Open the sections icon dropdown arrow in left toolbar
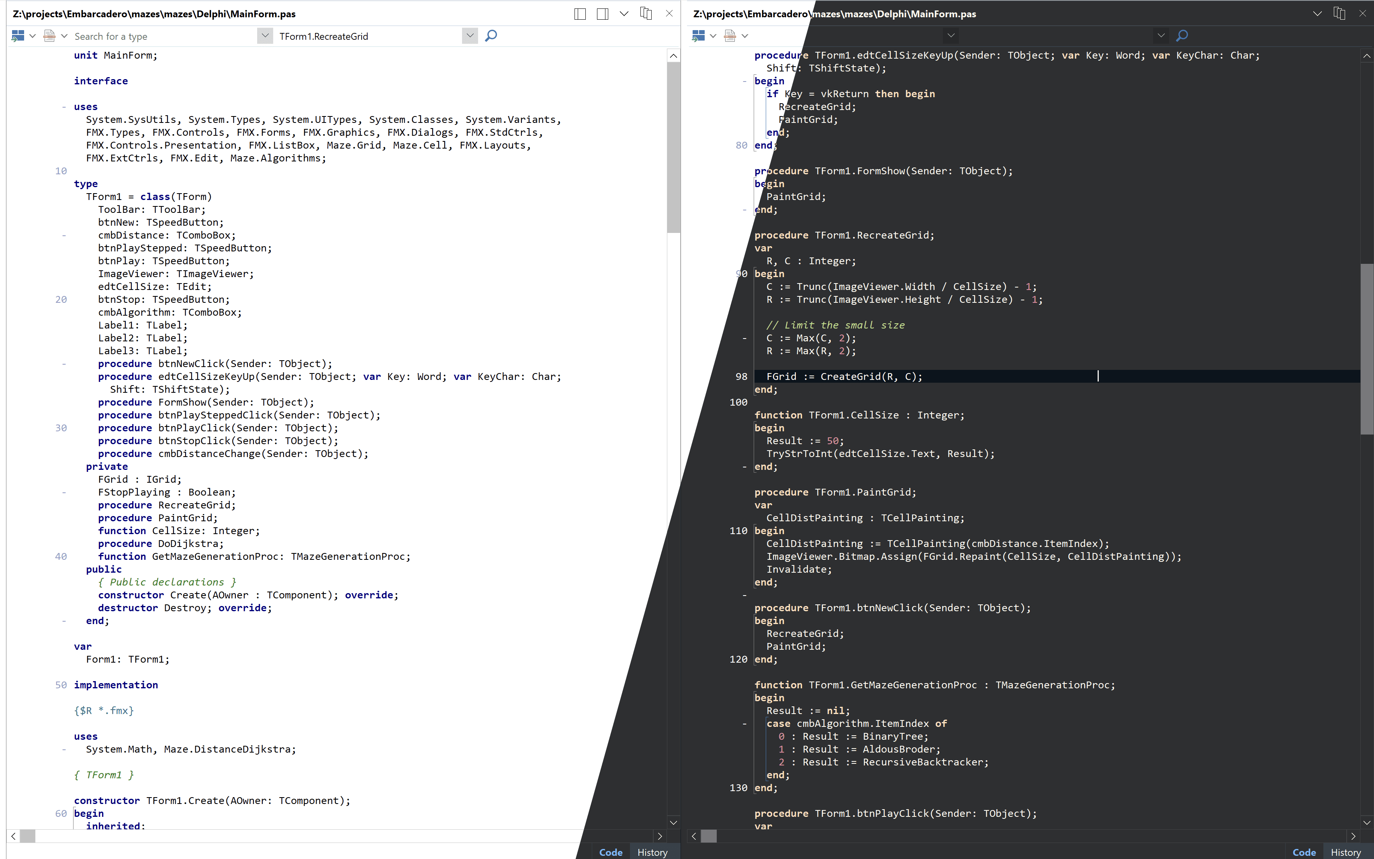The height and width of the screenshot is (859, 1374). [x=33, y=36]
